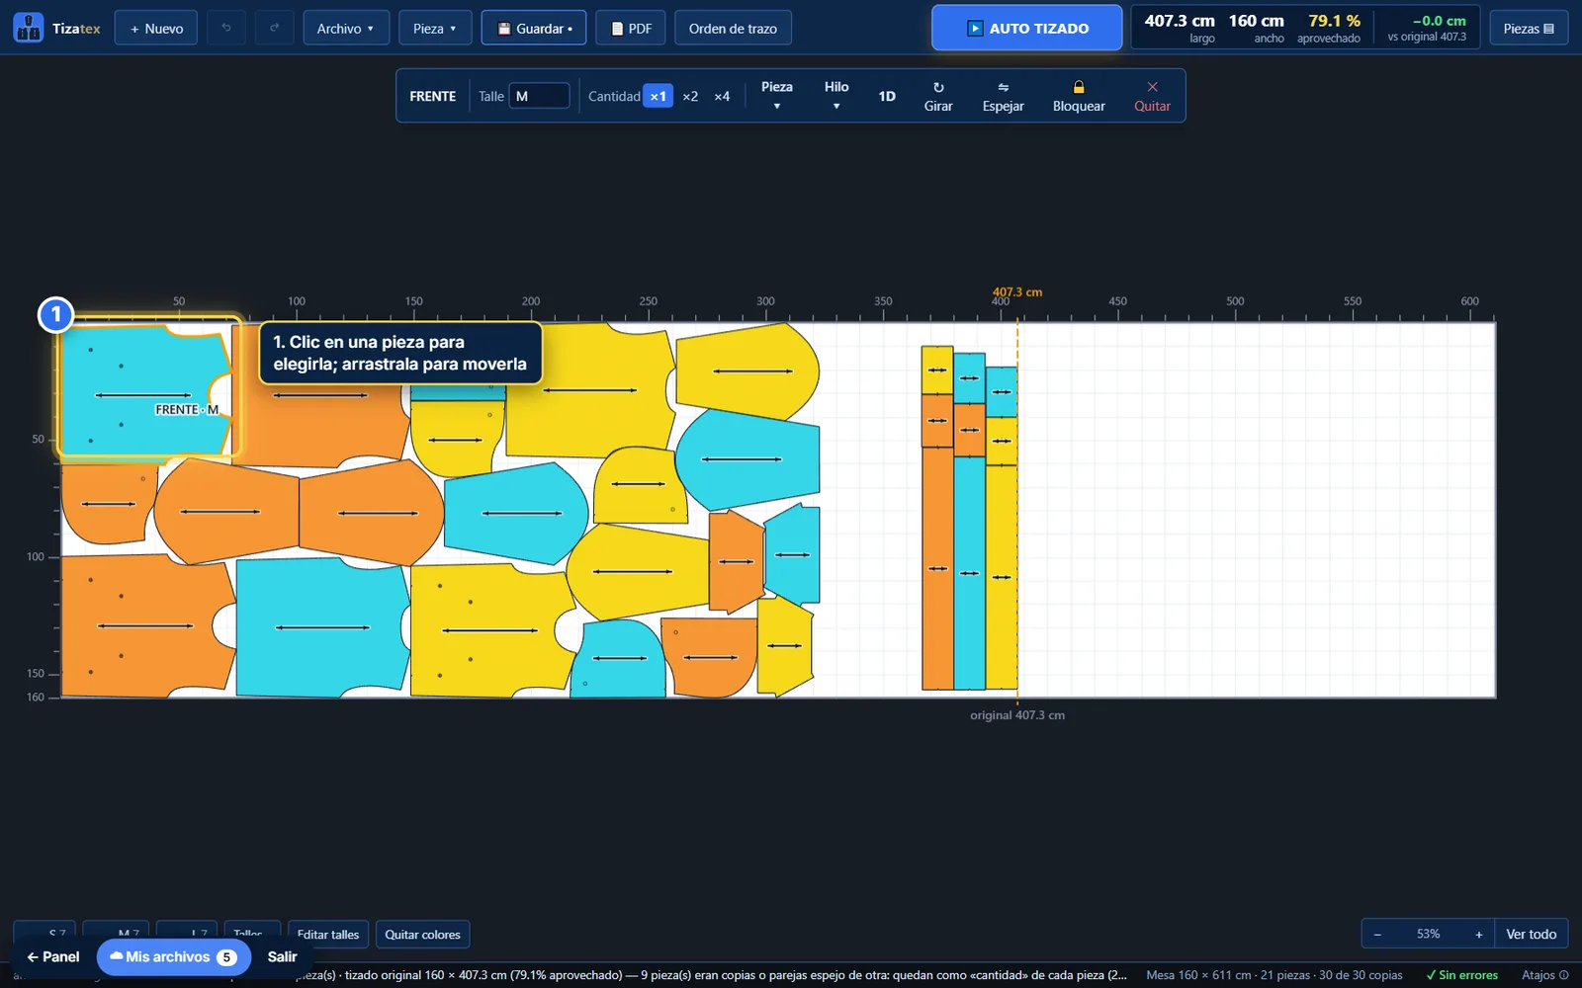The height and width of the screenshot is (988, 1582).
Task: Click Quitar colores button
Action: 422,934
